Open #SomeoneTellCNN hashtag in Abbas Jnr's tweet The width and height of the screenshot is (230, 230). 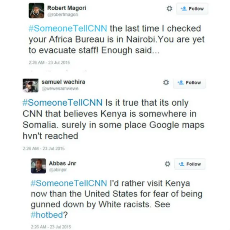[69, 183]
